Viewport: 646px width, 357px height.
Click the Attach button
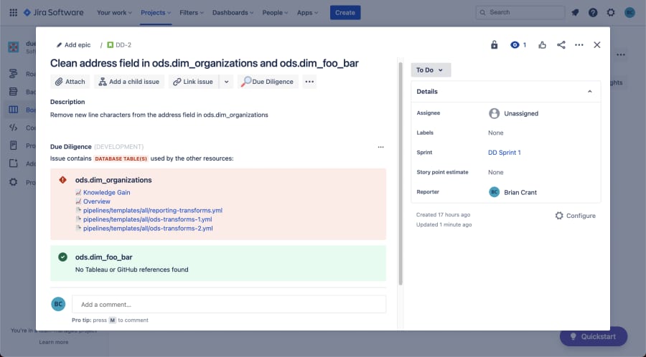(70, 82)
